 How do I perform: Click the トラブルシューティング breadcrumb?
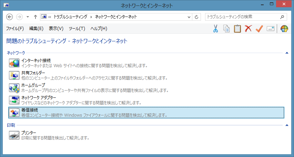pos(71,17)
